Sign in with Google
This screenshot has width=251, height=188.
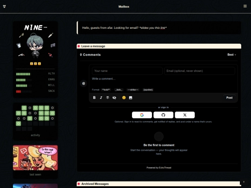click(142, 115)
